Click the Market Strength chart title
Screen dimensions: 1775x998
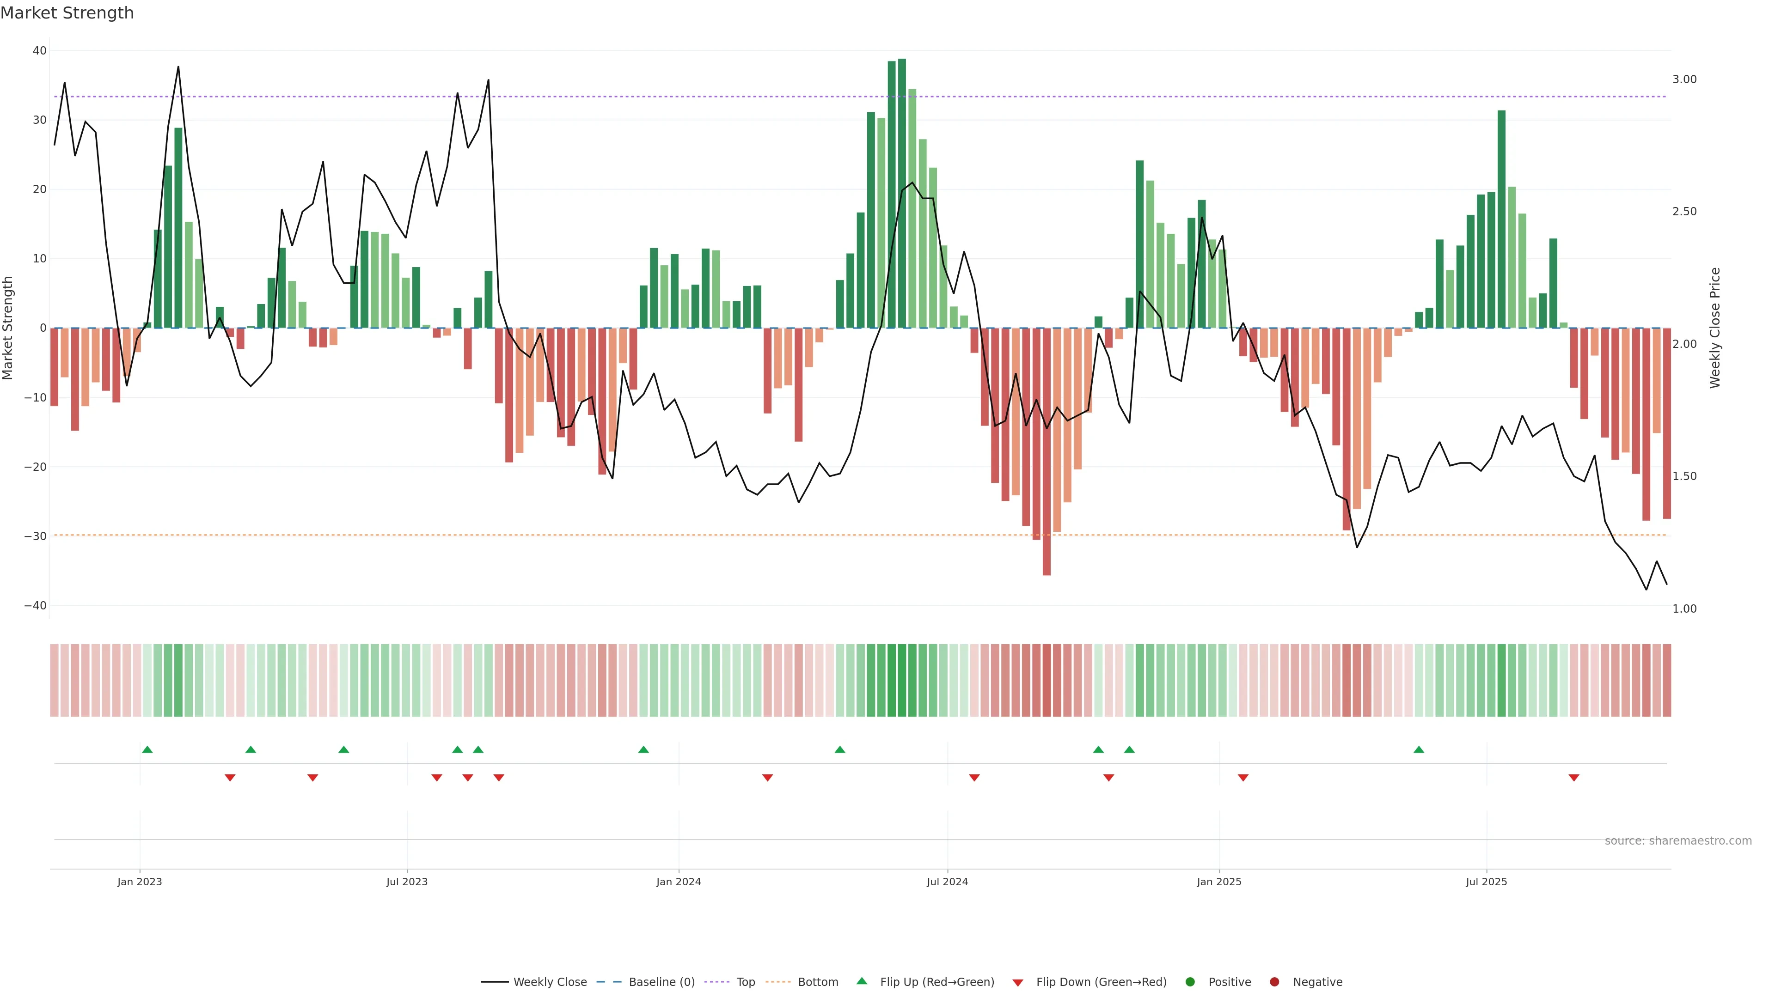point(67,13)
